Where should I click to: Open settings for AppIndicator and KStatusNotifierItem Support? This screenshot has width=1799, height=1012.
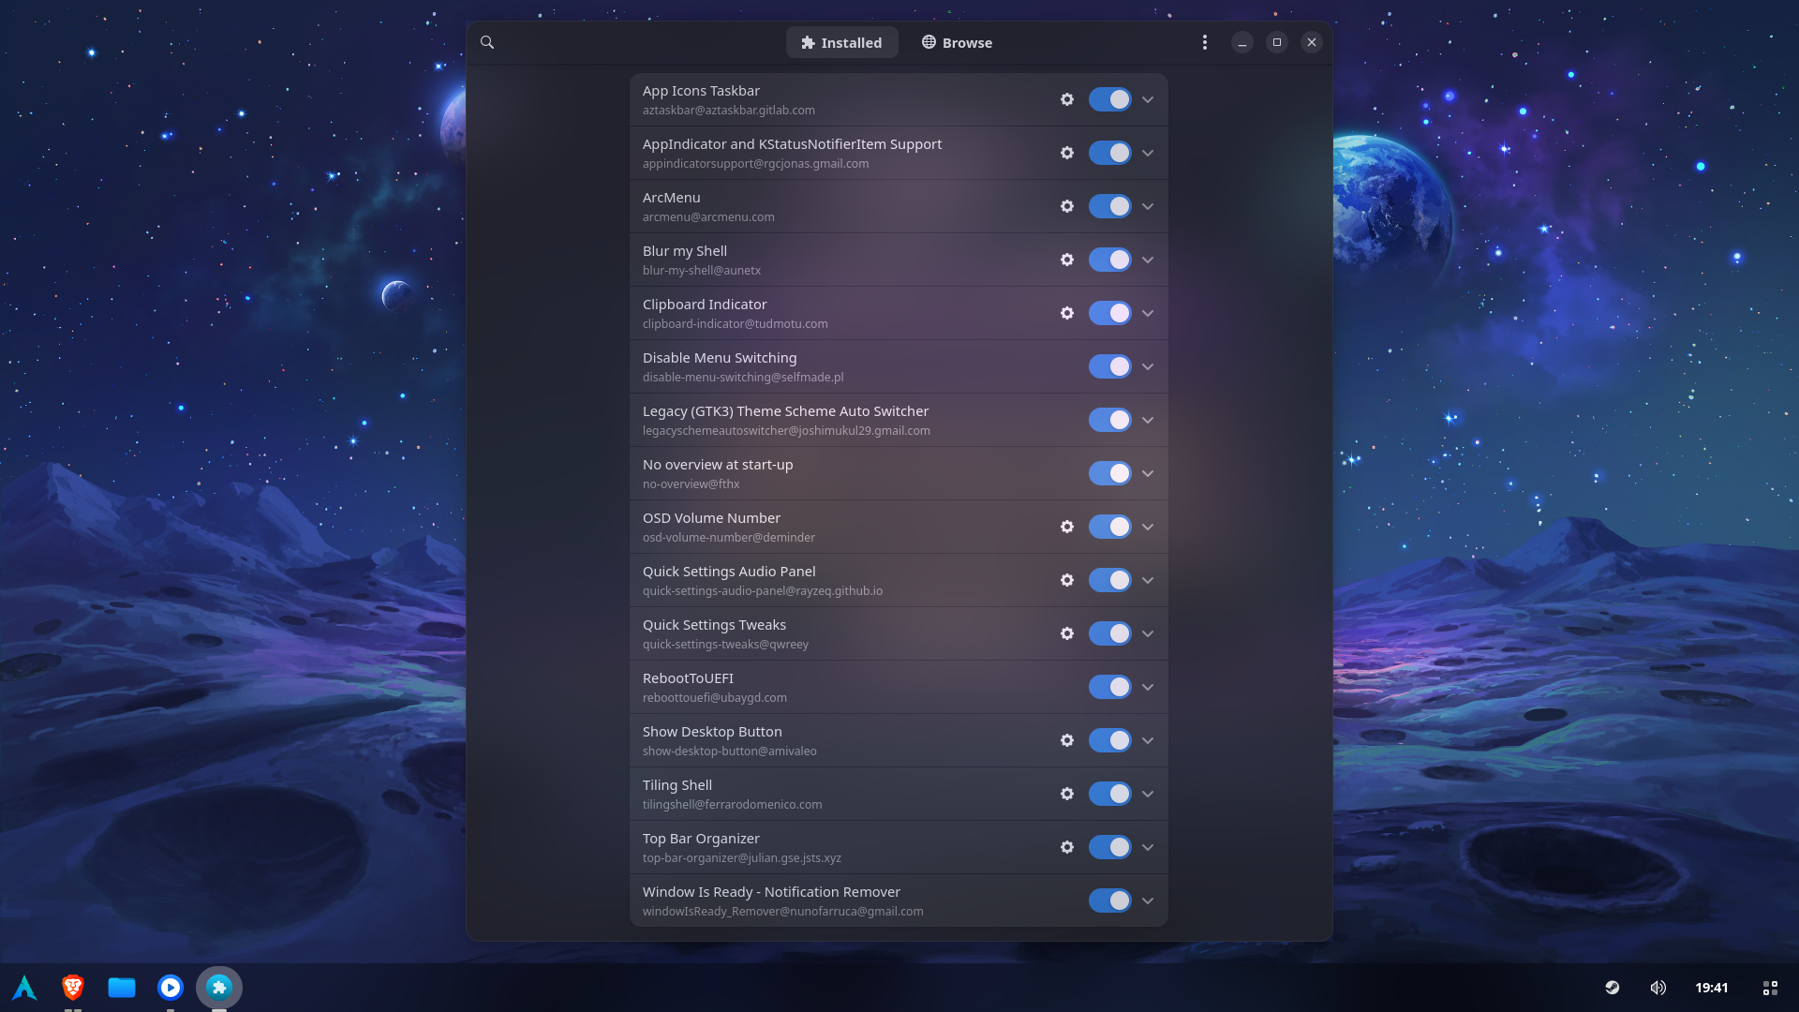point(1067,153)
